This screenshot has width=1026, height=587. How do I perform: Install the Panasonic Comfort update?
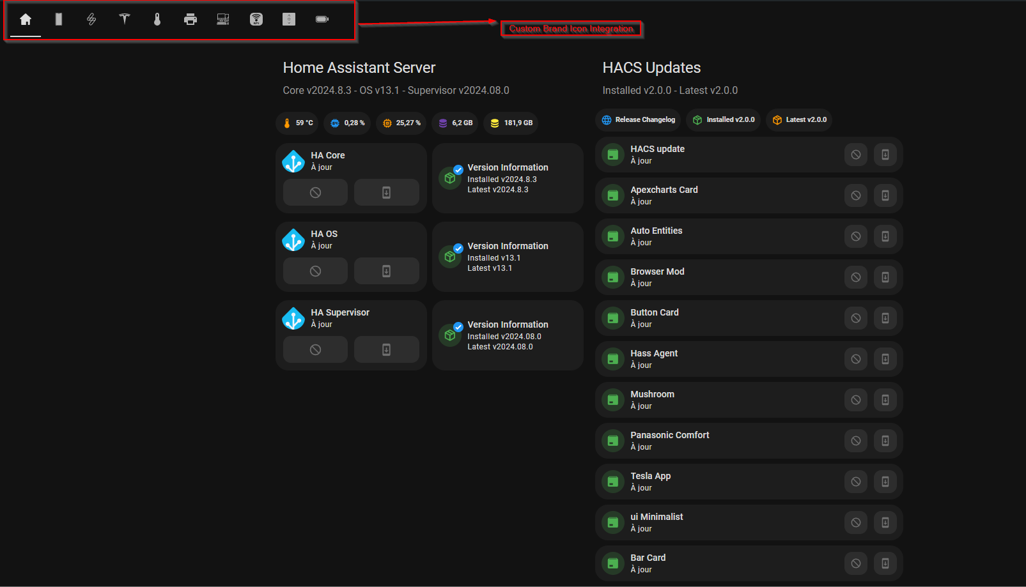885,441
